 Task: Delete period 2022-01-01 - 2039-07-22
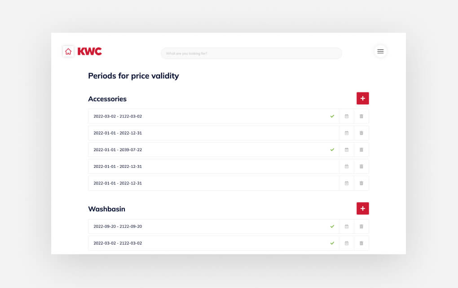point(361,150)
